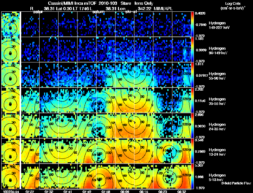Select the 'Hydrogen 24-35 keV' row label

click(x=217, y=127)
